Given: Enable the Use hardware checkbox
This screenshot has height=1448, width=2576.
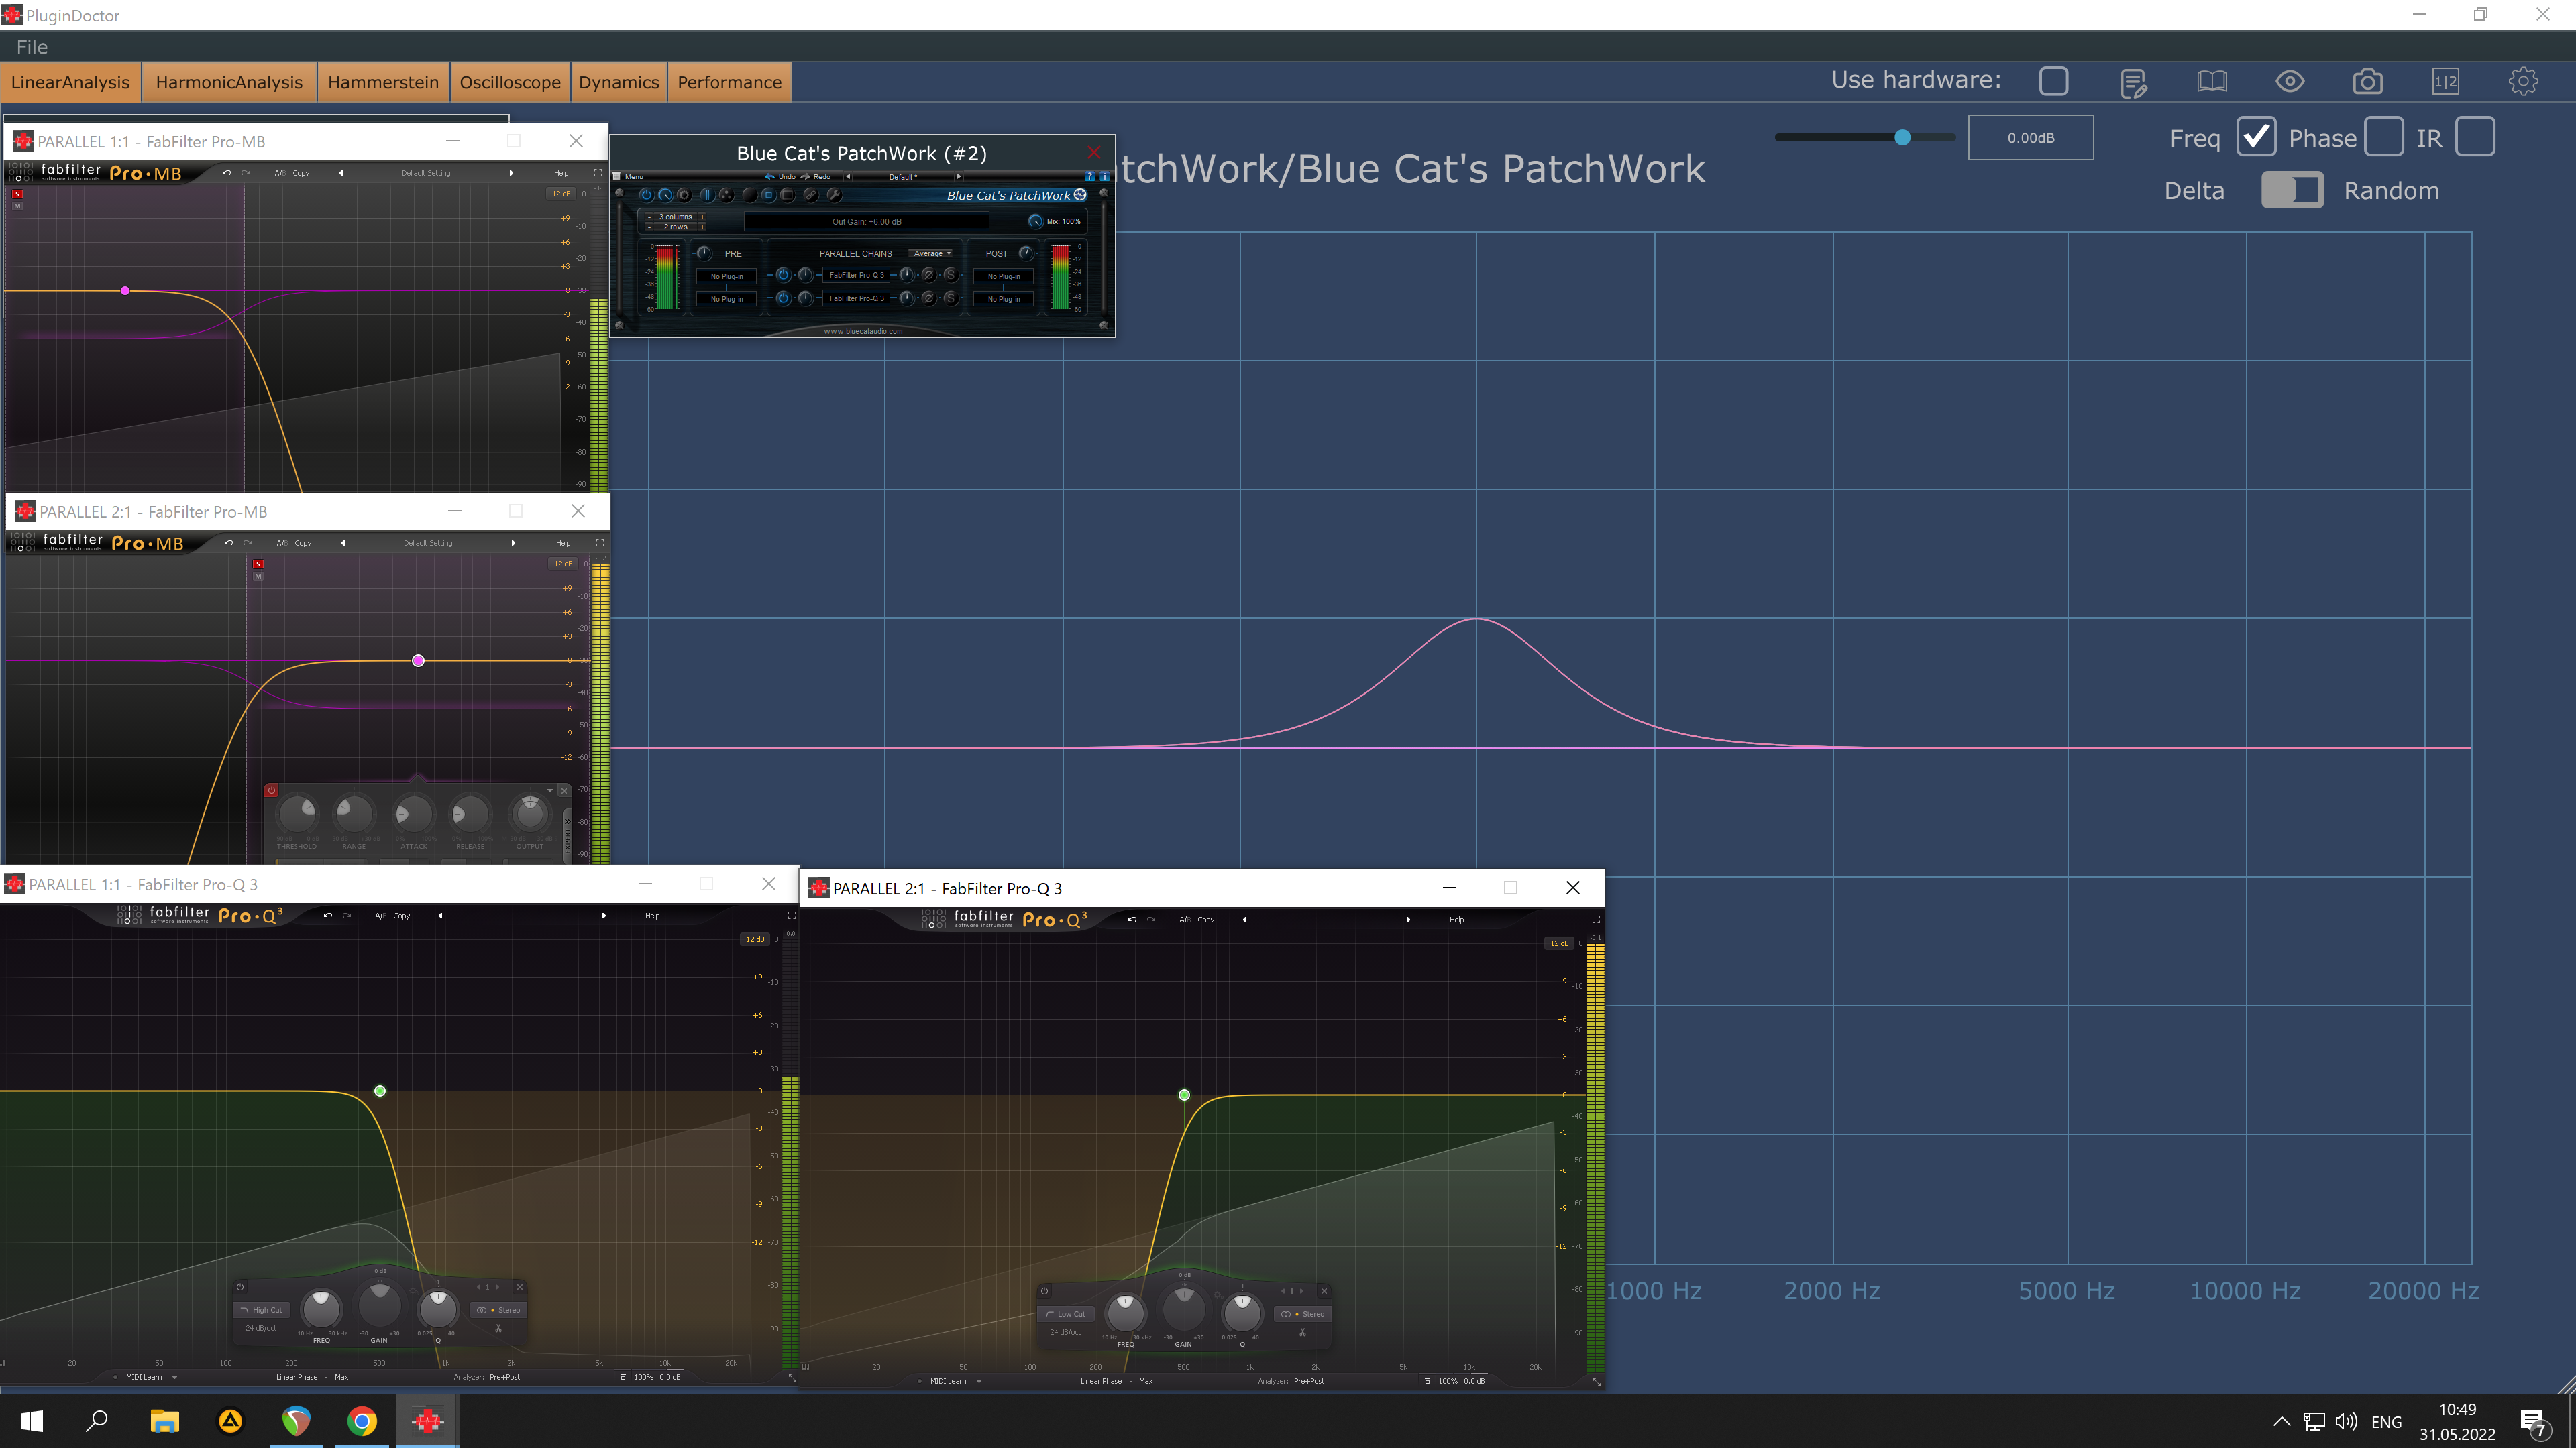Looking at the screenshot, I should (x=2053, y=81).
